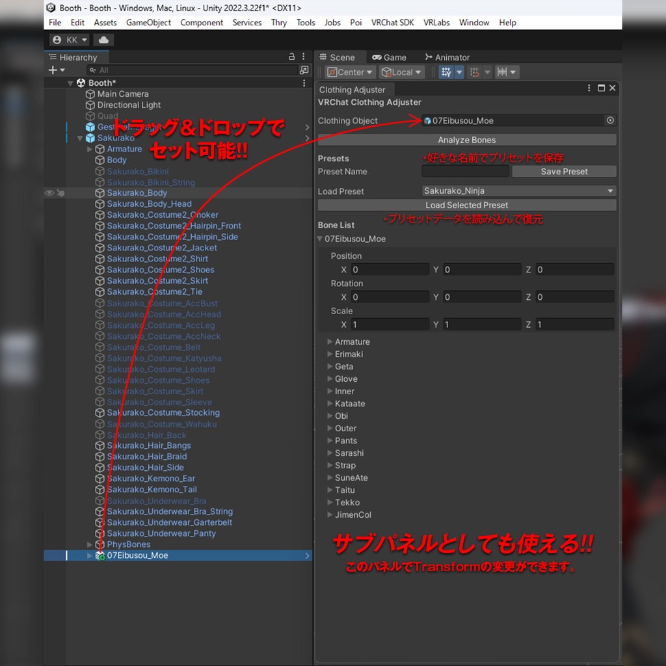
Task: Collapse the Sakurako object in the Hierarchy
Action: click(x=80, y=138)
